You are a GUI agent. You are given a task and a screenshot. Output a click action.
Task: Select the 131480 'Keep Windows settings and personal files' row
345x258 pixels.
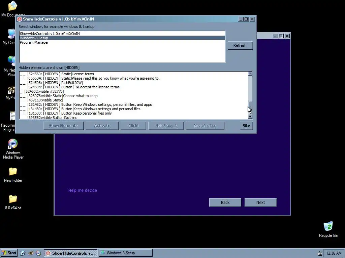click(x=133, y=109)
